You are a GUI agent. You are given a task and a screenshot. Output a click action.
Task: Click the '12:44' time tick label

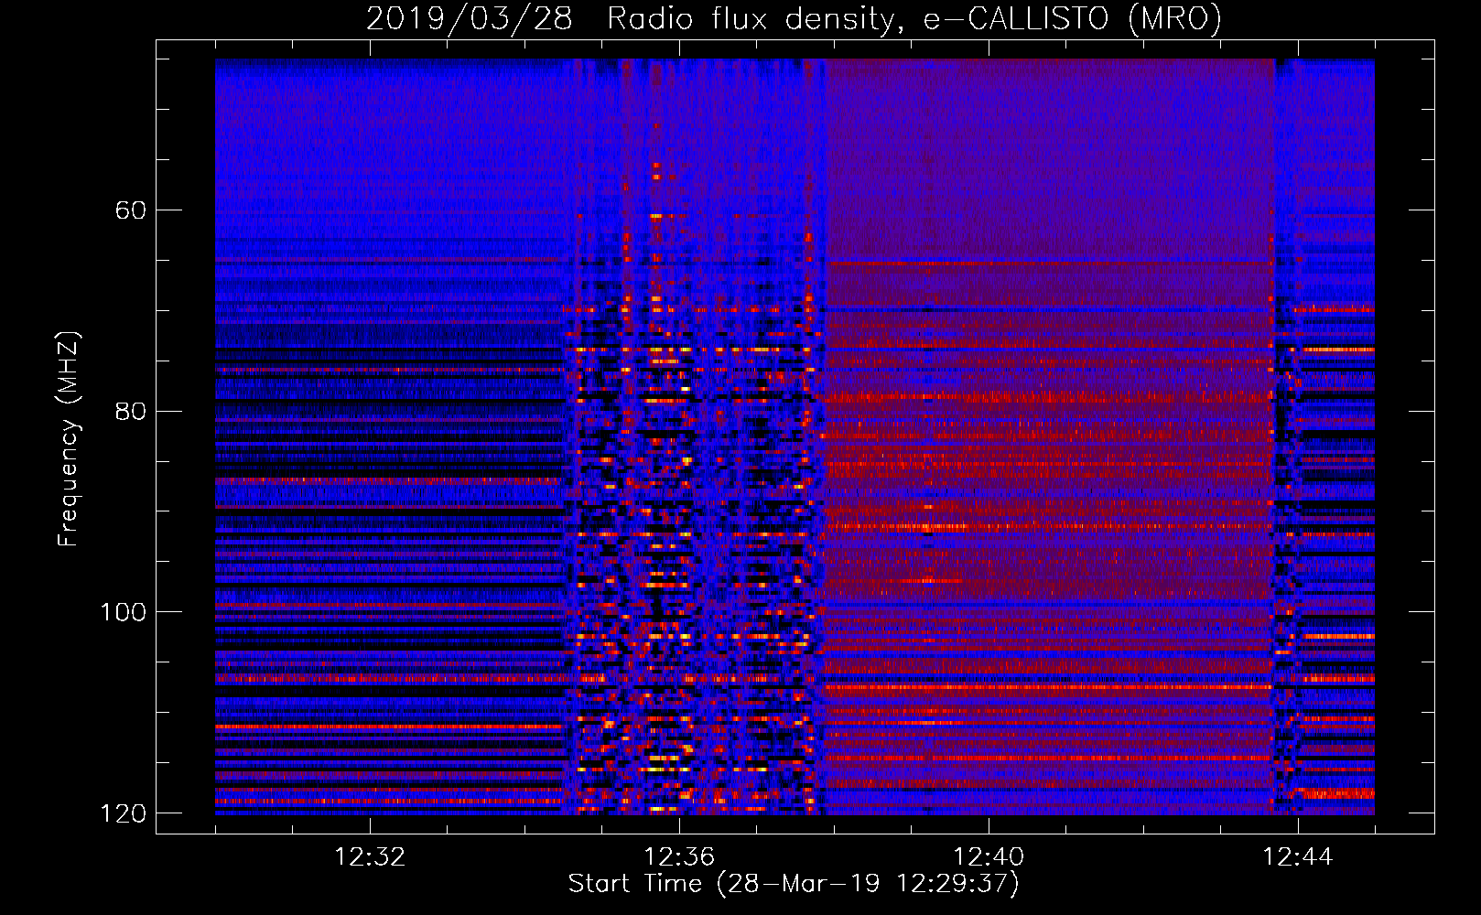(x=1298, y=857)
